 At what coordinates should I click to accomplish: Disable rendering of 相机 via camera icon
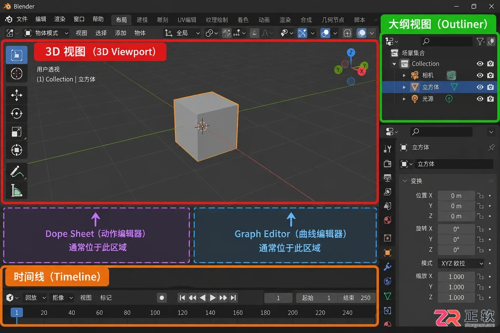pos(490,75)
